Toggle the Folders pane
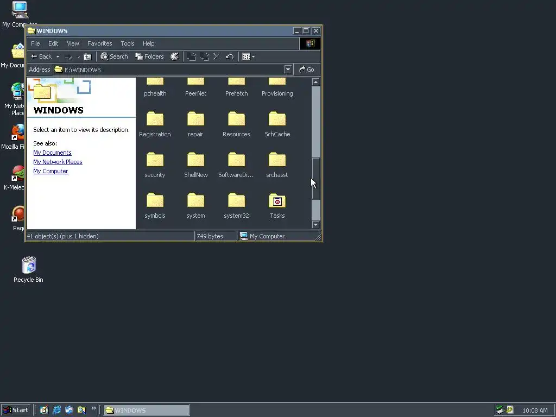Screen dimensions: 556x417 pyautogui.click(x=150, y=56)
